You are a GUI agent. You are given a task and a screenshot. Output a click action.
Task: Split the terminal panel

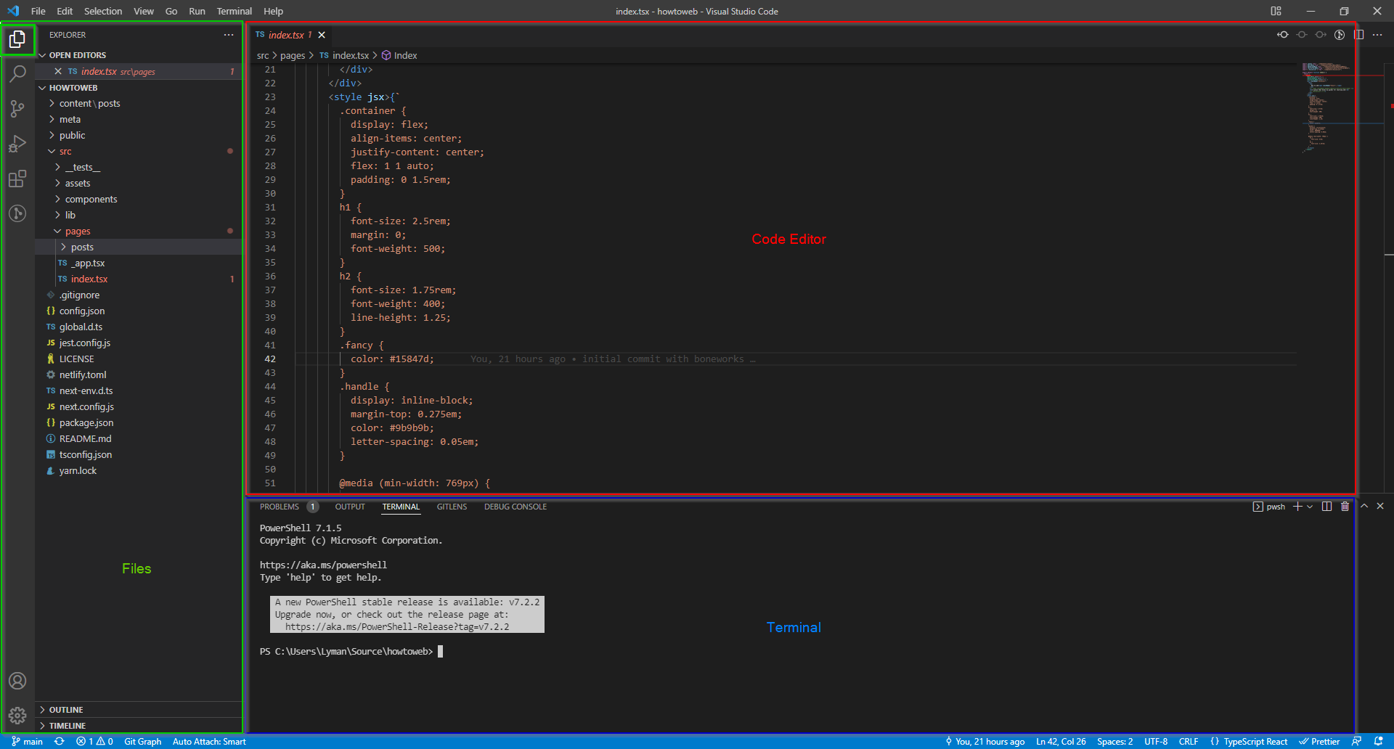(x=1326, y=507)
